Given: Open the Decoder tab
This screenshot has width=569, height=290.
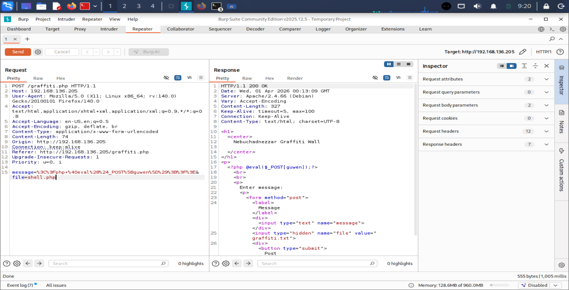Looking at the screenshot, I should pos(255,29).
